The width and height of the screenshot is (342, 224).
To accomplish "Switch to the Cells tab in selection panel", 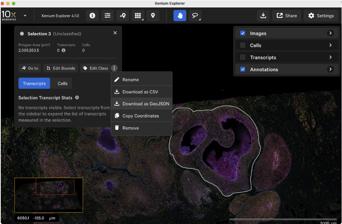I will point(62,83).
